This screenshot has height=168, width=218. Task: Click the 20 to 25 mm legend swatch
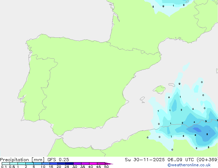62,164
